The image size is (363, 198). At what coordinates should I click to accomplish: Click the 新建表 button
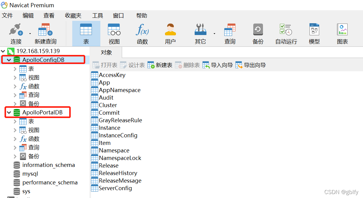point(160,65)
